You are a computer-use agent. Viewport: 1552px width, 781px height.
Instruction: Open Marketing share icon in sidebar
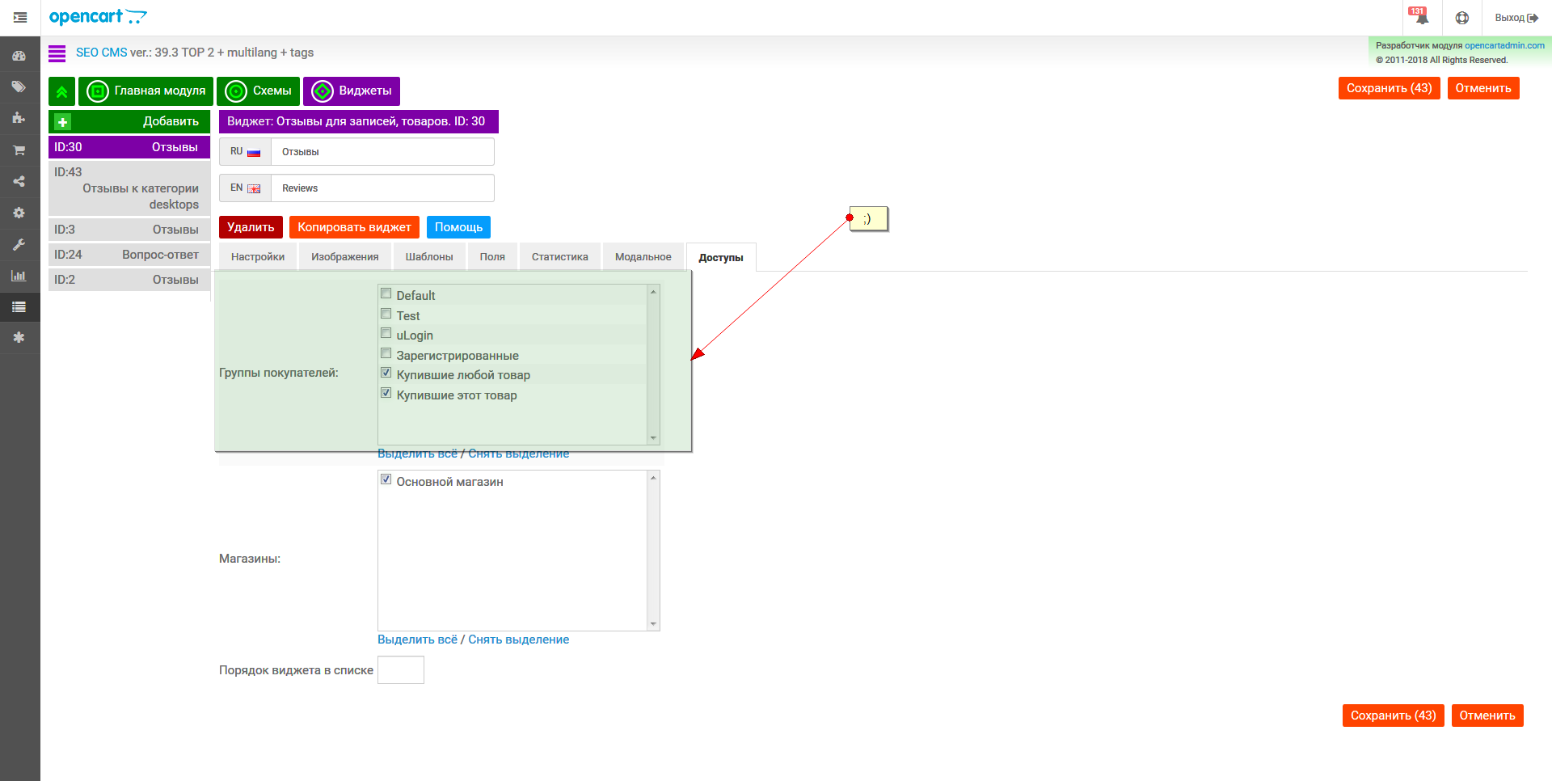point(19,181)
